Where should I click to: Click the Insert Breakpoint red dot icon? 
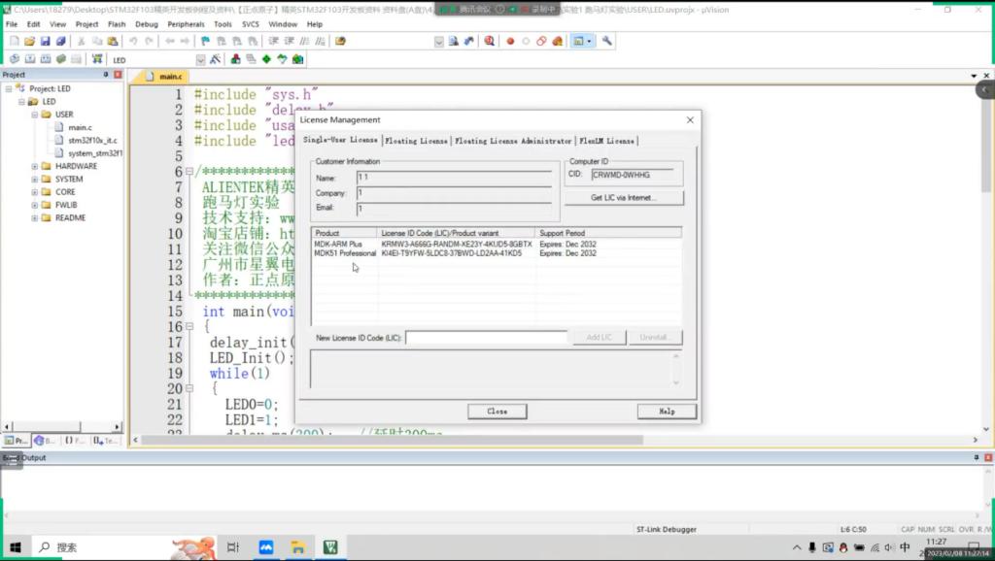(510, 42)
